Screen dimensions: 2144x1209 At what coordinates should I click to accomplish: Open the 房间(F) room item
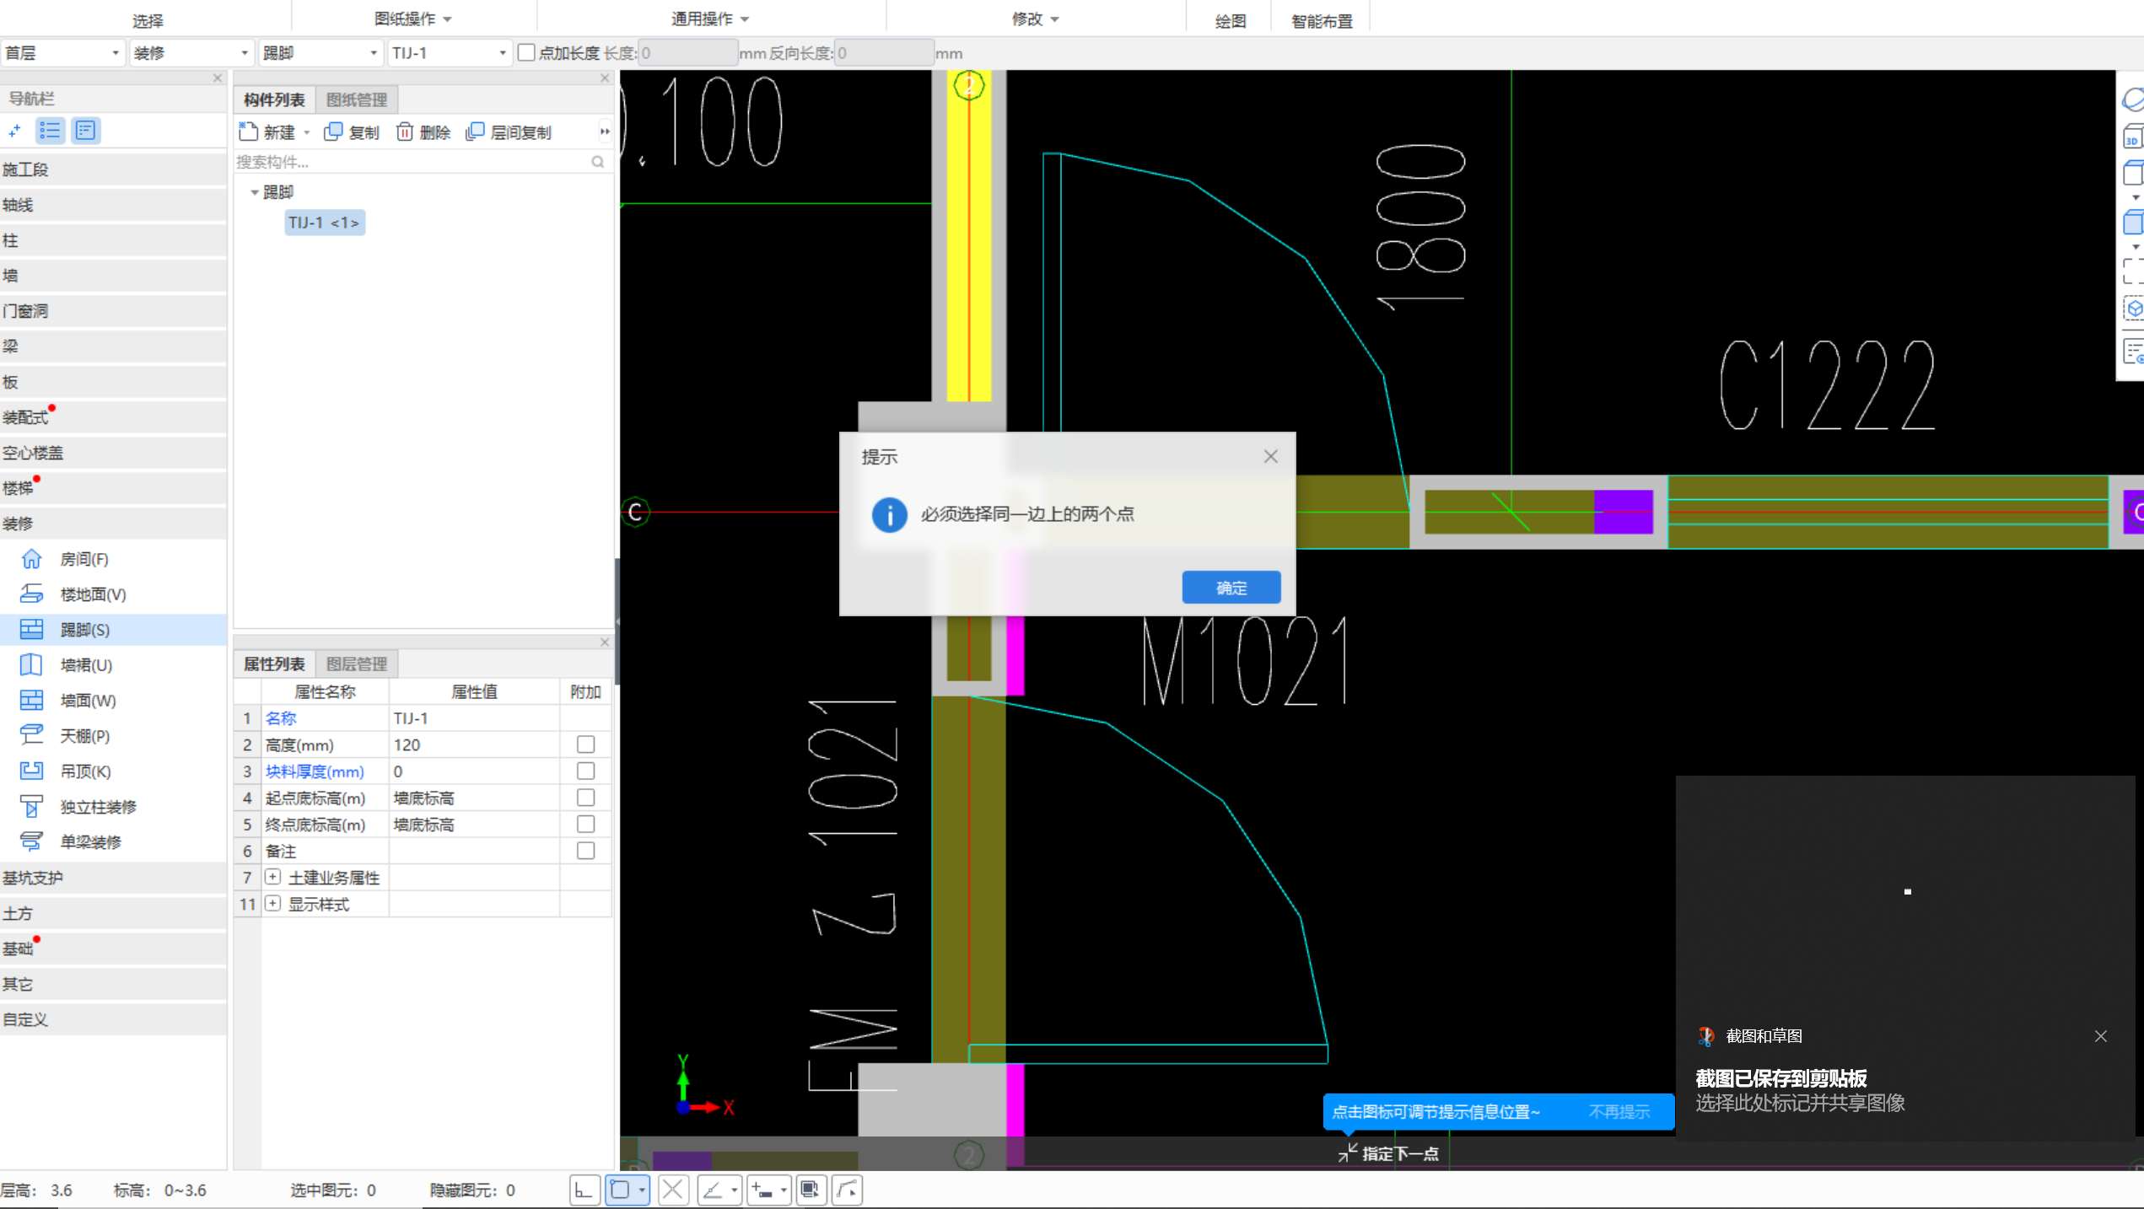[84, 559]
